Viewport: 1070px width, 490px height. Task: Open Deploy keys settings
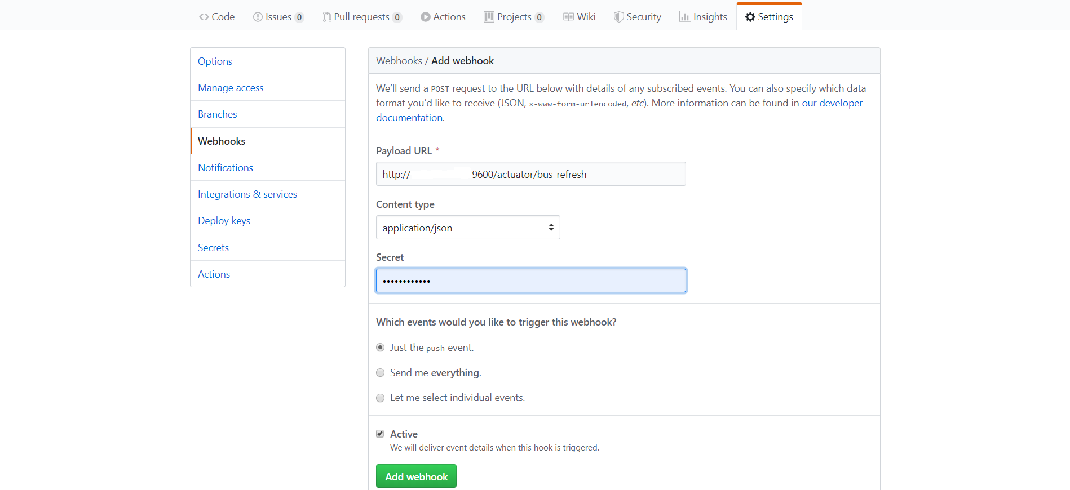click(x=268, y=221)
